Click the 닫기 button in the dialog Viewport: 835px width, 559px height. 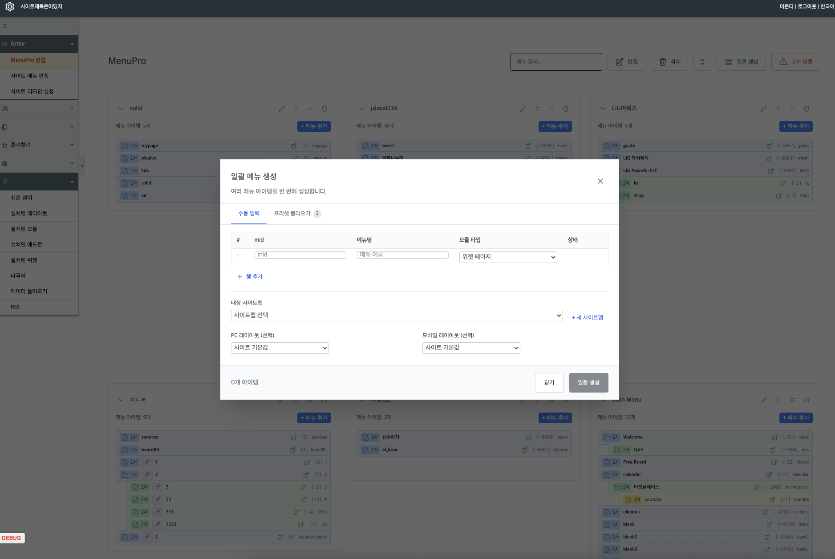[x=549, y=383]
